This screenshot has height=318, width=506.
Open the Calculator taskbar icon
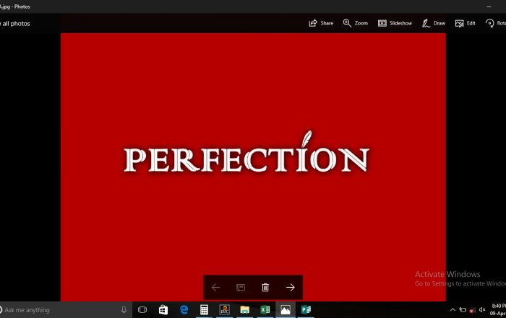[x=204, y=309]
